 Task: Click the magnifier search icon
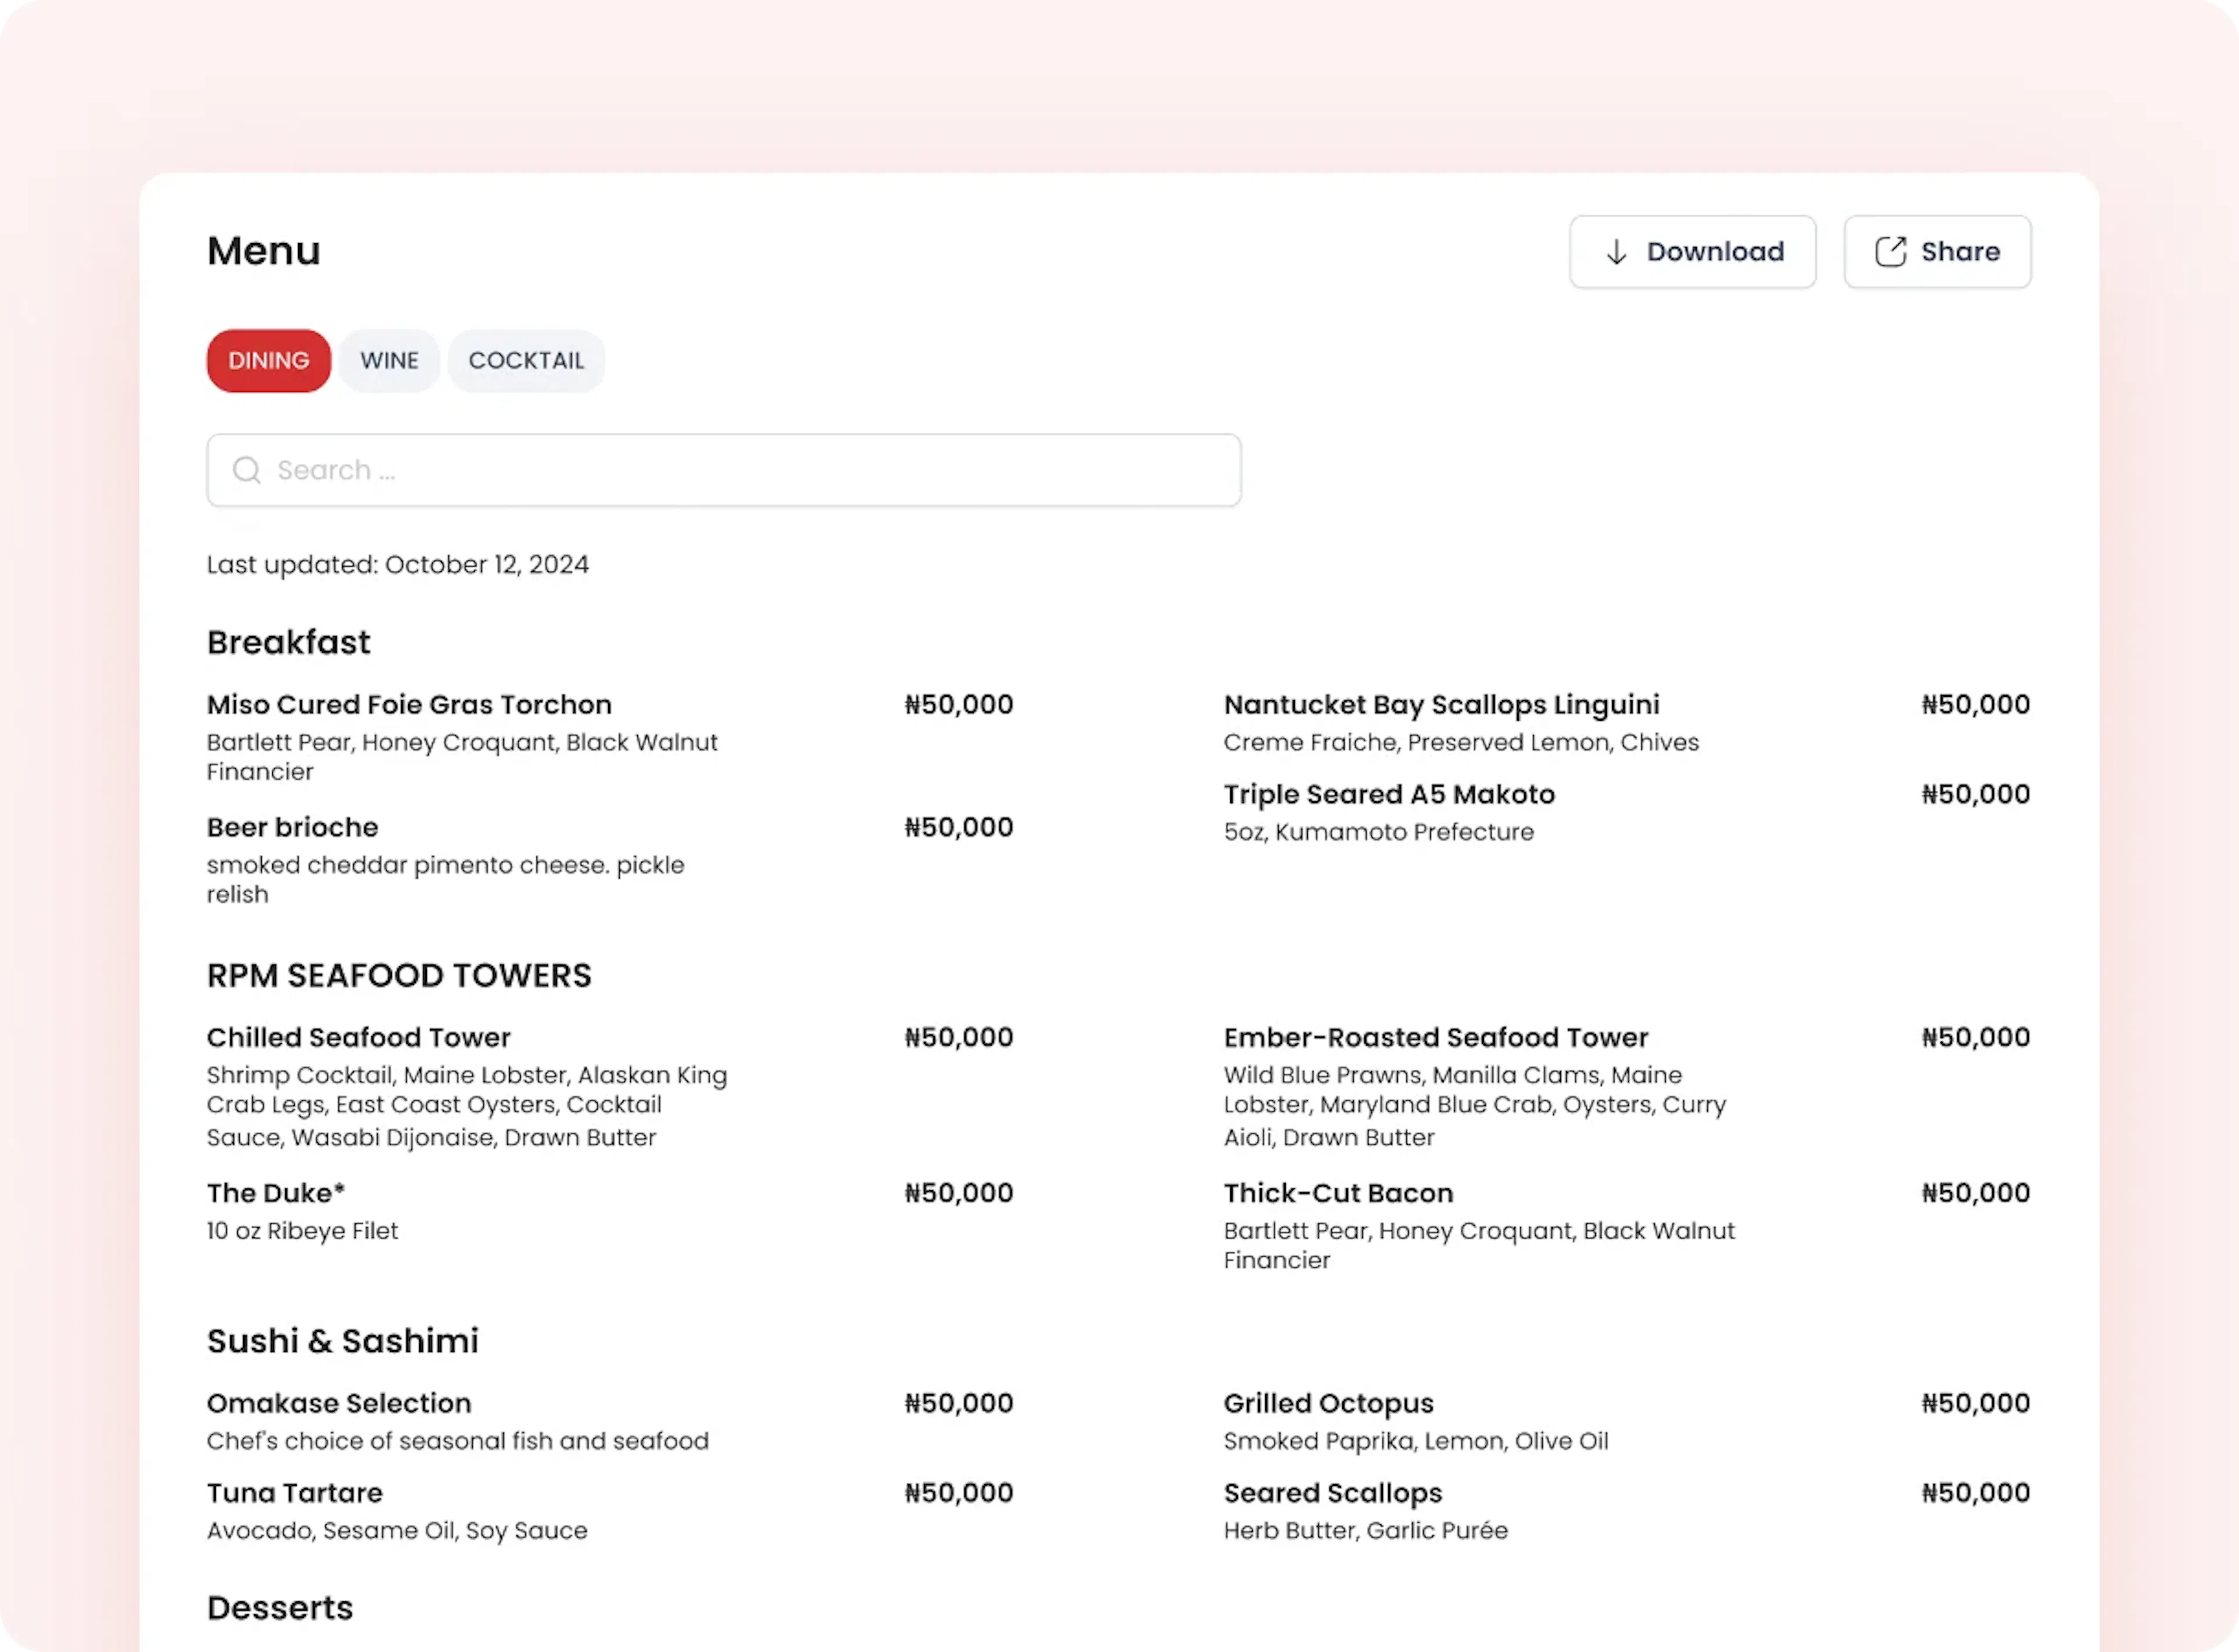[246, 470]
